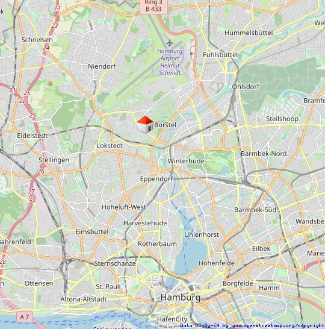Click the Ring 3 B 433 road sign

click(153, 6)
